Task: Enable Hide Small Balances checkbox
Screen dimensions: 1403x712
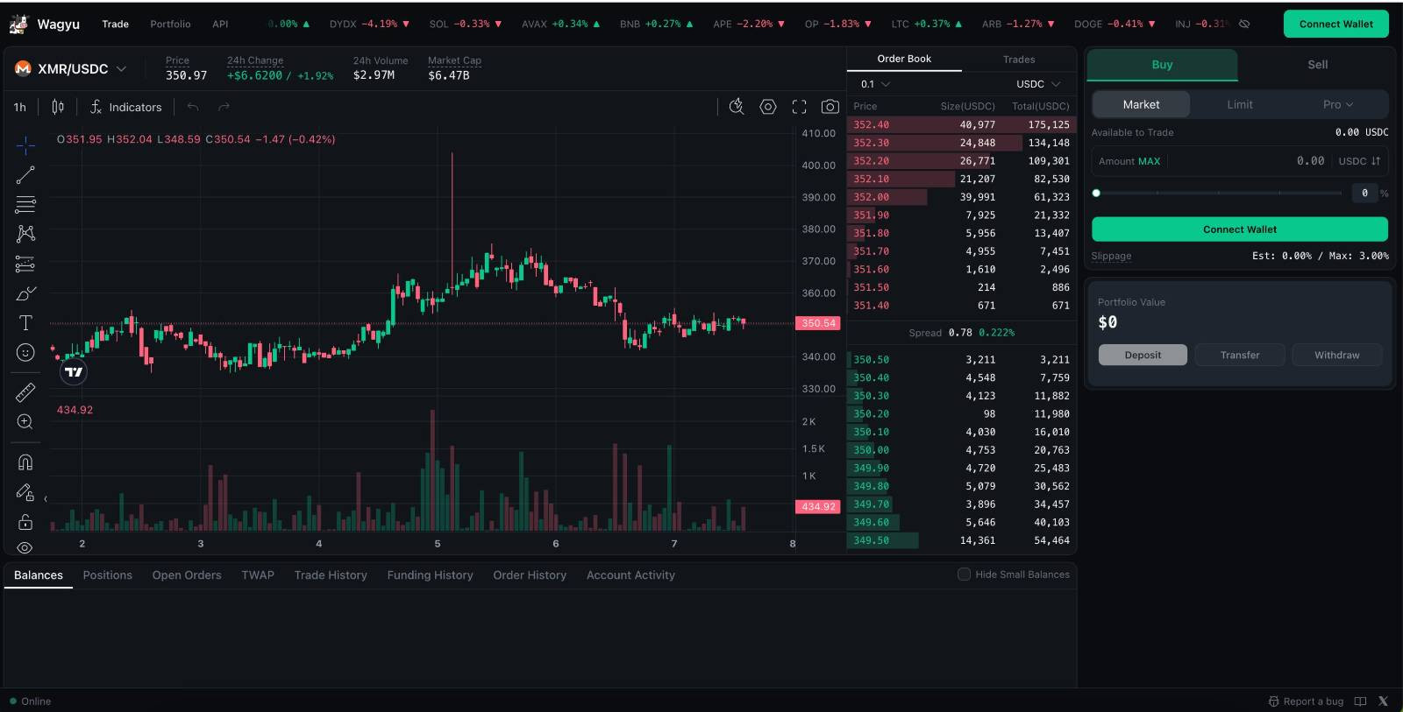Action: [964, 575]
